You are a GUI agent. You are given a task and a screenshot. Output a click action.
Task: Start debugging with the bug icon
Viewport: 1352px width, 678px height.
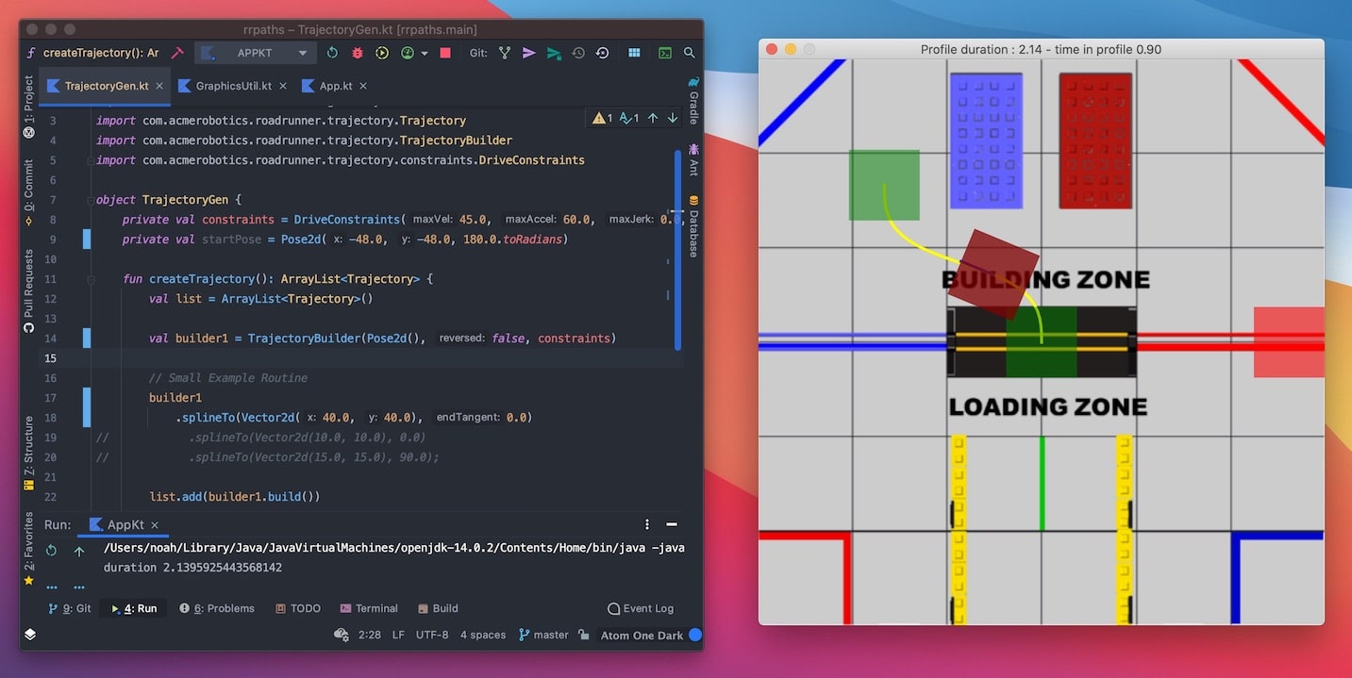[x=358, y=53]
